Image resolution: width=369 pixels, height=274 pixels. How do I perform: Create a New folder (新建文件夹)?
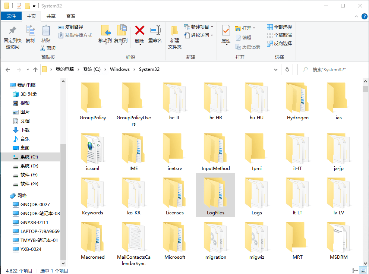click(x=174, y=37)
